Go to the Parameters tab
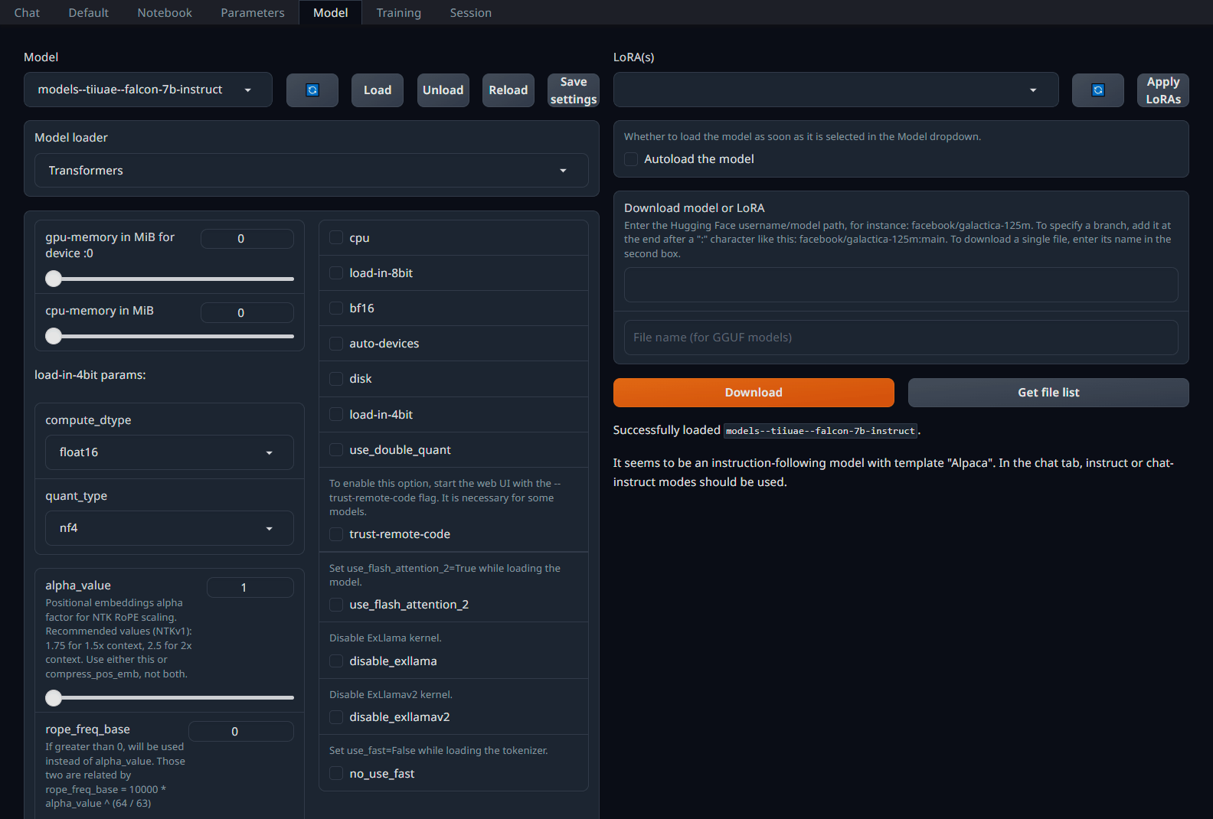This screenshot has height=819, width=1213. point(253,12)
